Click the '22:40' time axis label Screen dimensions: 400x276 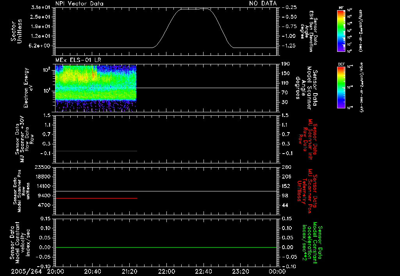point(203,271)
